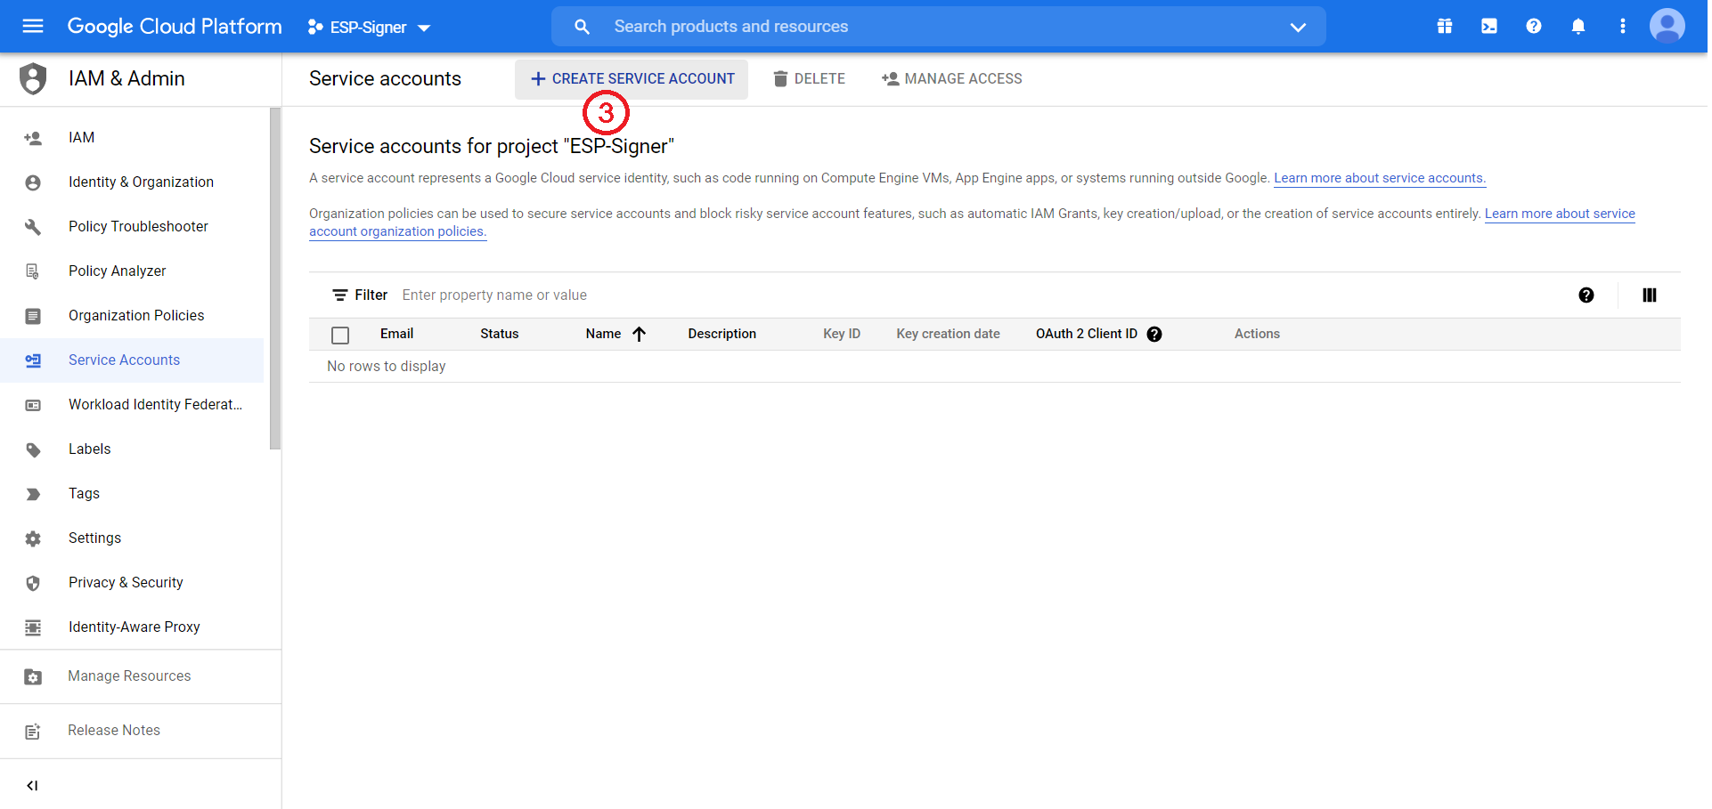Image resolution: width=1712 pixels, height=809 pixels.
Task: Open Privacy & Security page
Action: pyautogui.click(x=126, y=583)
